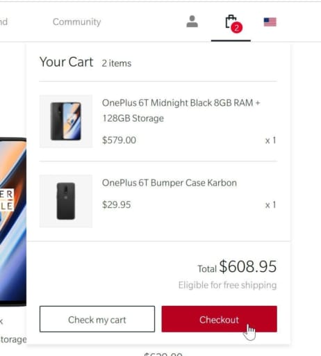Click the Check my cart button
This screenshot has height=356, width=321.
tap(97, 319)
